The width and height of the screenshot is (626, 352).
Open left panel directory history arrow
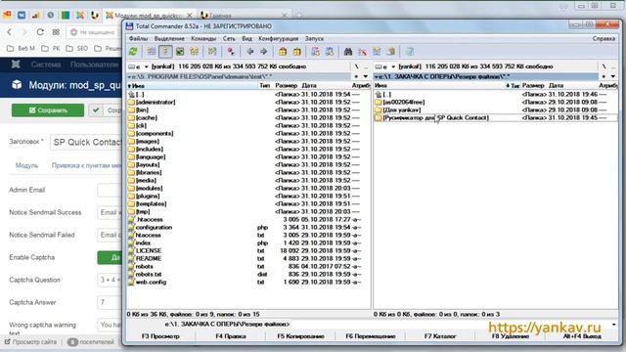point(365,76)
